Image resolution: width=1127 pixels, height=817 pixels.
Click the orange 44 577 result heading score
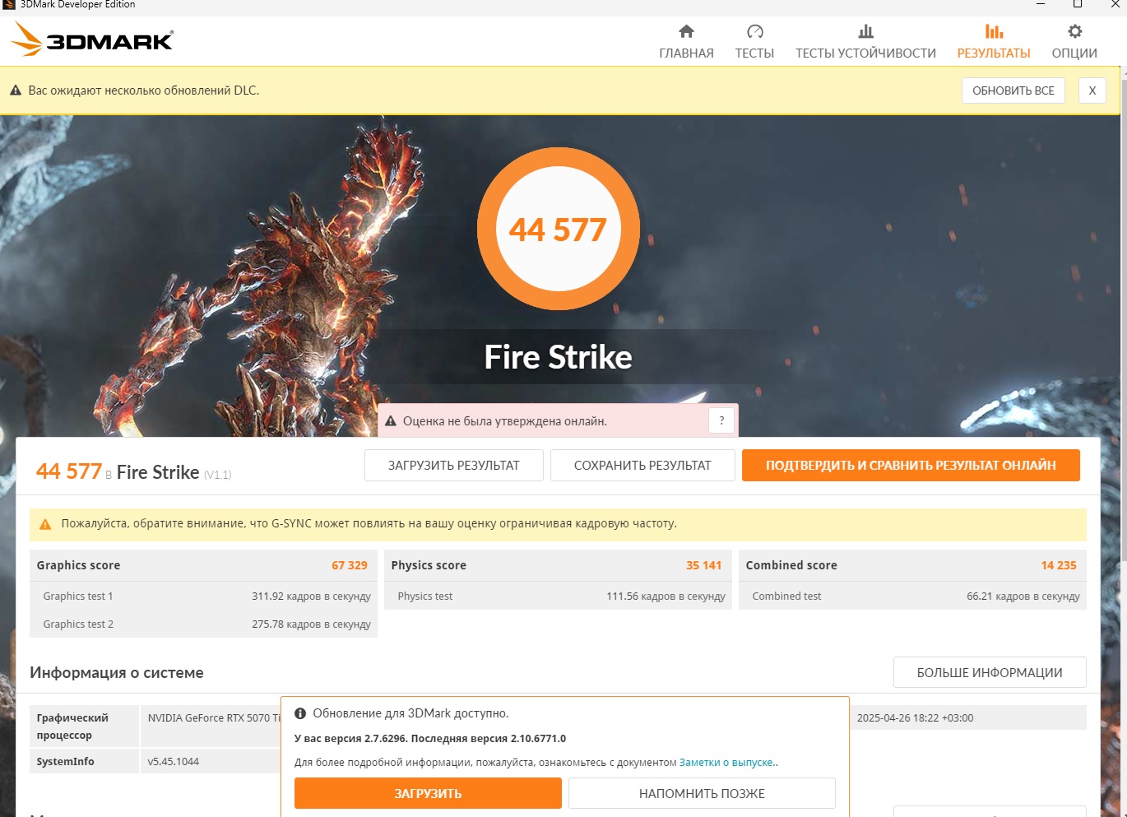[x=69, y=471]
